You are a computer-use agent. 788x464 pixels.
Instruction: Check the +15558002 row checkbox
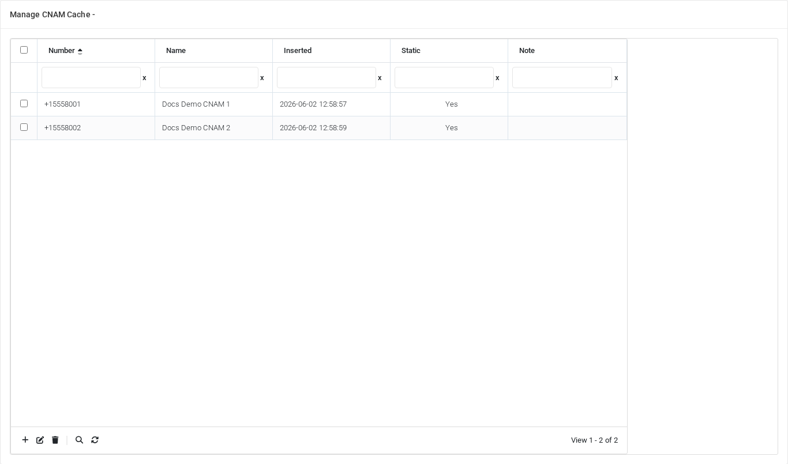24,127
